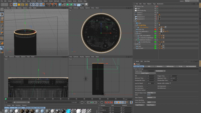Enable the Render LOD in Editor checkbox
The image size is (201, 113).
click(170, 83)
